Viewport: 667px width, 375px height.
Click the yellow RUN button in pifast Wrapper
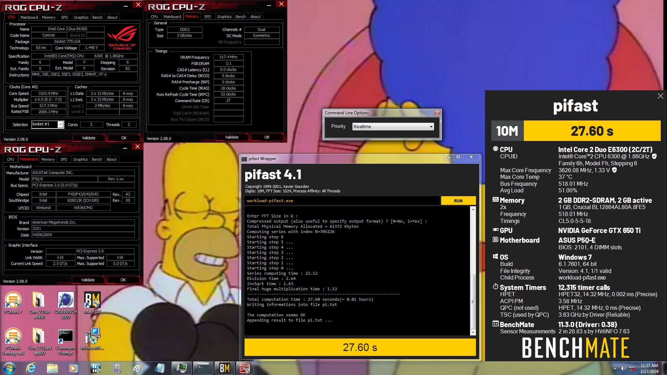click(458, 201)
